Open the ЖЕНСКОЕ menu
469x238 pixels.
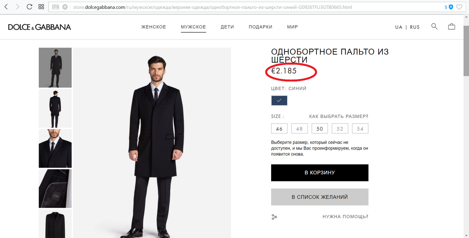(x=154, y=27)
